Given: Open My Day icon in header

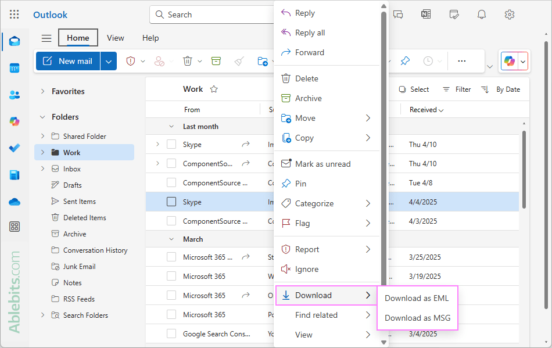Looking at the screenshot, I should [x=454, y=15].
